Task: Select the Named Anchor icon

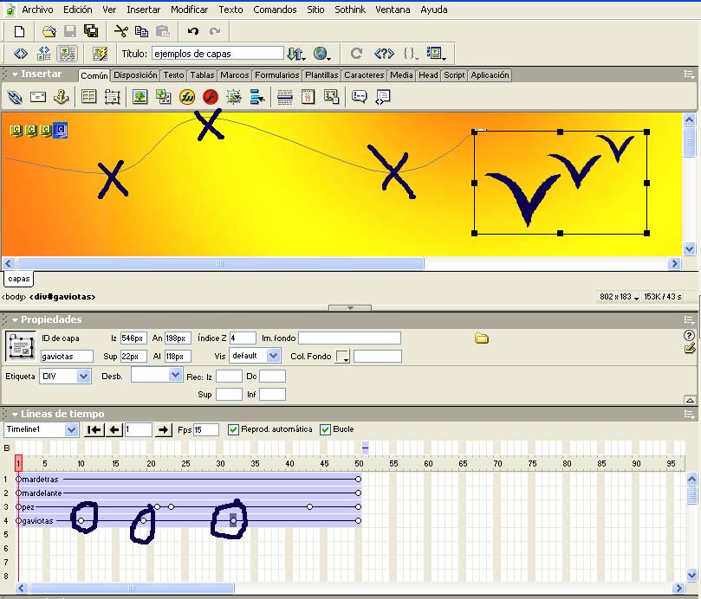Action: point(62,96)
